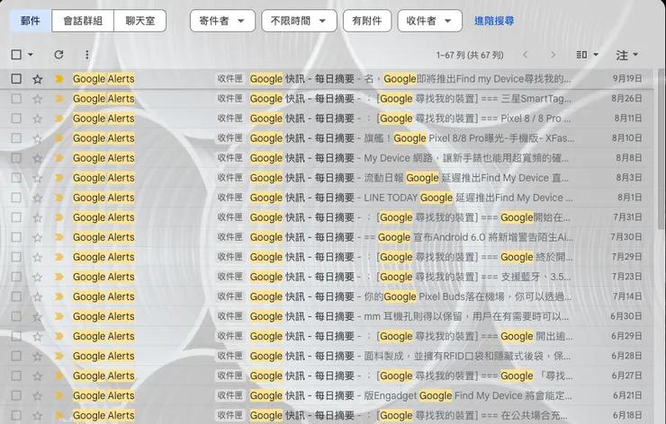666x424 pixels.
Task: Star the email dated 7月31日
Action: (38, 217)
